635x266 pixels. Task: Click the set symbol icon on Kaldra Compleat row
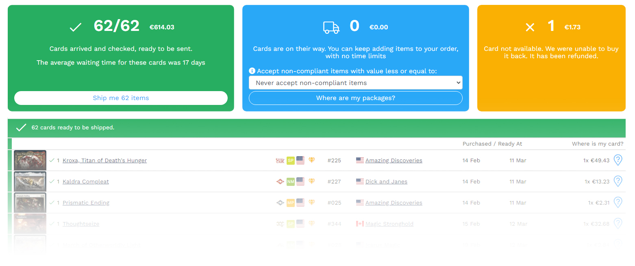tap(280, 181)
